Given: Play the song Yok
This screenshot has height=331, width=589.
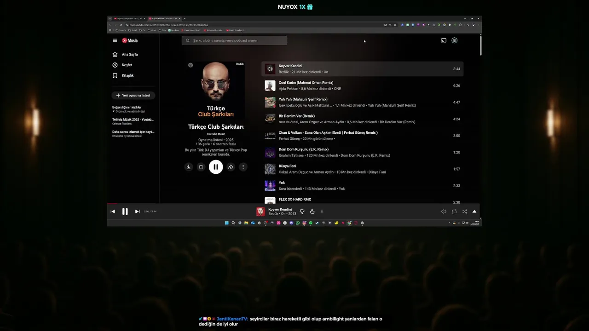Looking at the screenshot, I should pyautogui.click(x=282, y=183).
